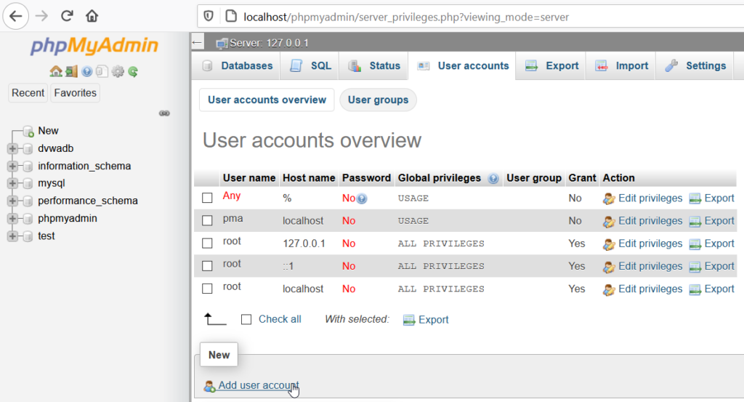
Task: Click the Server 127.0.0.1 breadcrumb
Action: click(x=269, y=43)
